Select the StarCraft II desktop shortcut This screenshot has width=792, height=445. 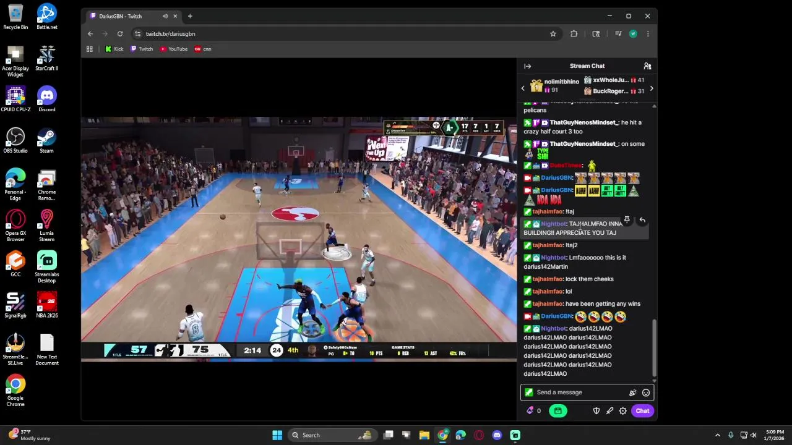pyautogui.click(x=46, y=58)
